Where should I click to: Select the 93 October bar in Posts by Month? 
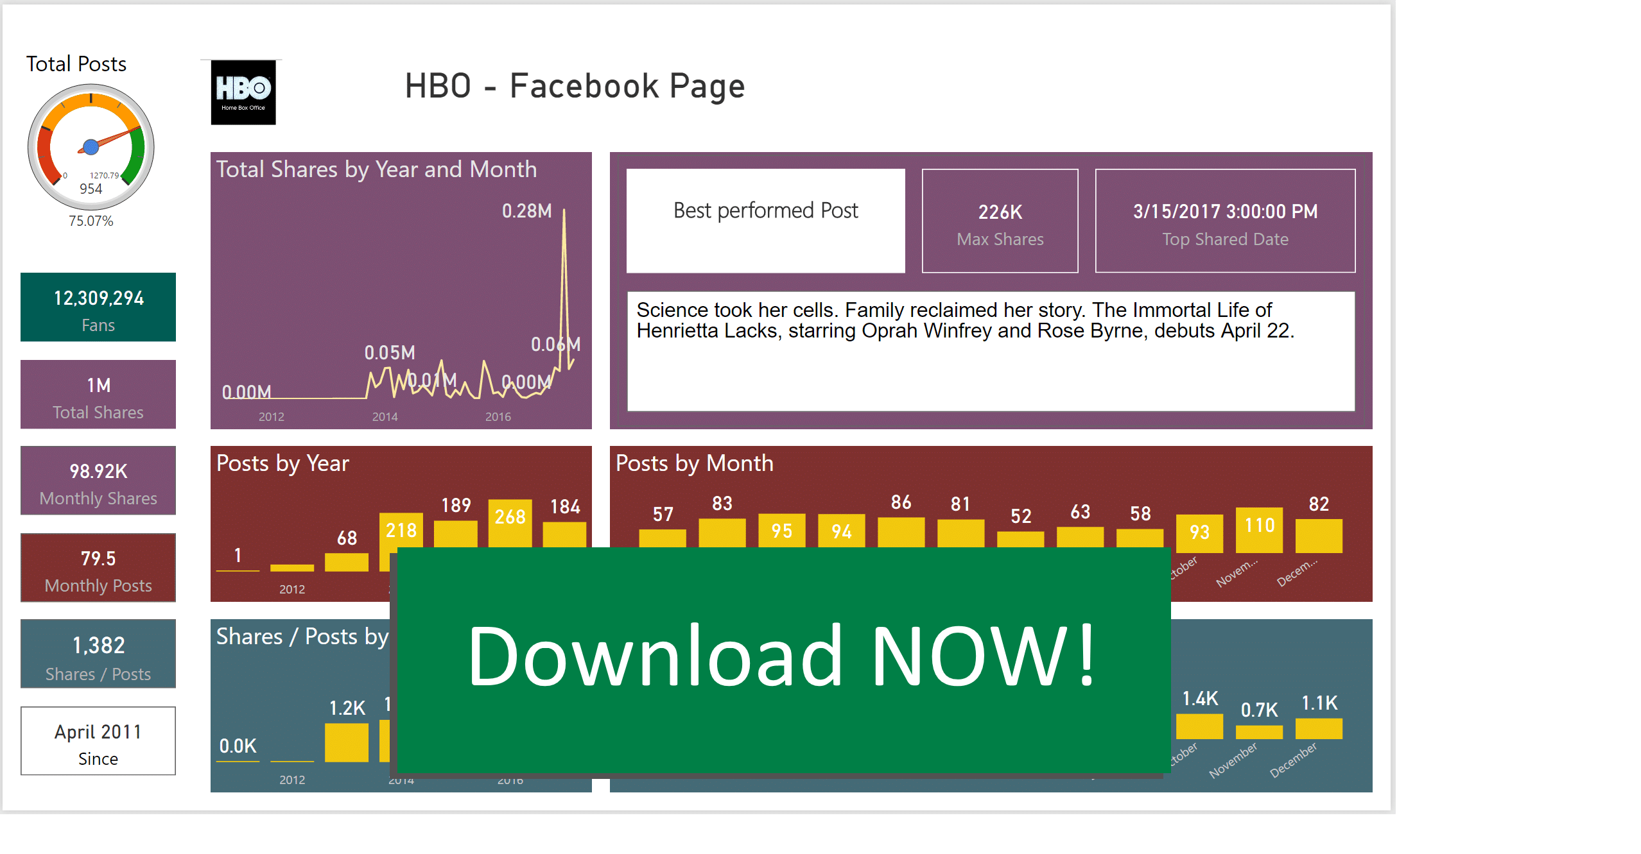[x=1199, y=534]
